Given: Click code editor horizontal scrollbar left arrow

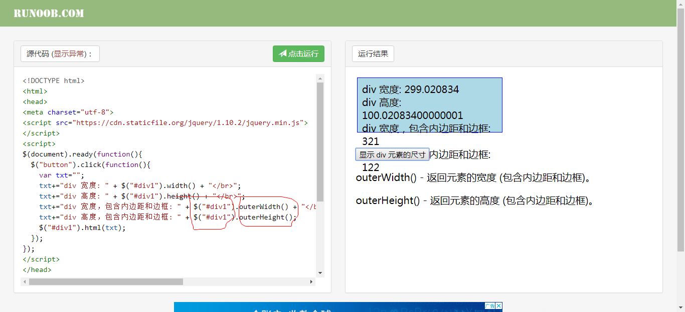Looking at the screenshot, I should click(x=24, y=282).
